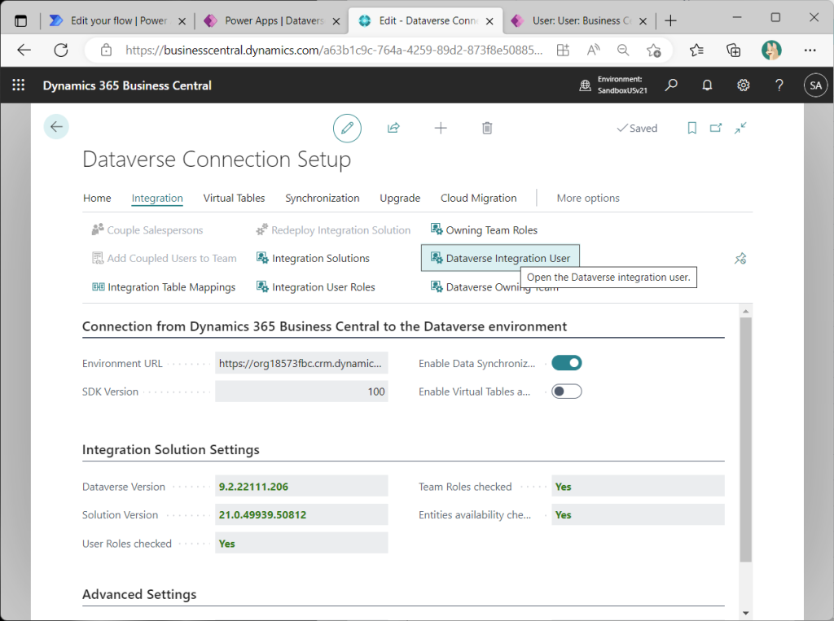Viewport: 834px width, 621px height.
Task: Open the Upgrade menu
Action: 400,199
